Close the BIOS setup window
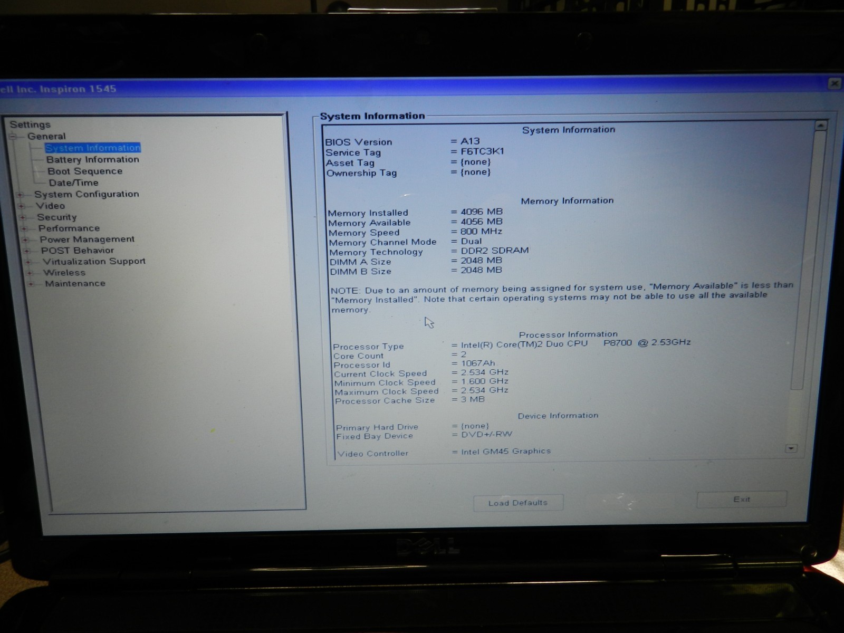Viewport: 844px width, 633px height. click(x=834, y=83)
